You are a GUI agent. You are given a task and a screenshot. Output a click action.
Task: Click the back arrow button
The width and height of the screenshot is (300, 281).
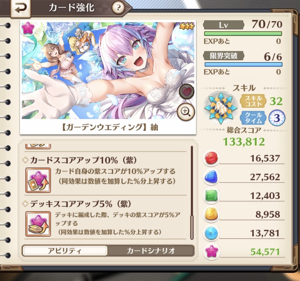(20, 8)
